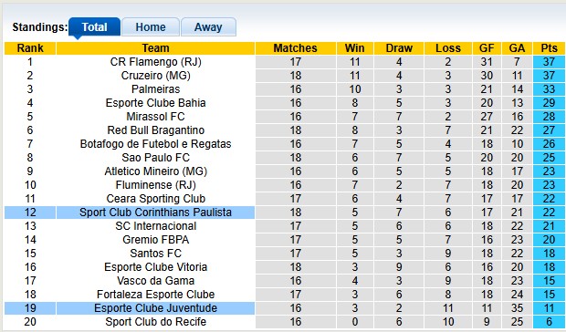Select the Esporte Clube Juventude team
This screenshot has height=332, width=566.
pyautogui.click(x=155, y=308)
